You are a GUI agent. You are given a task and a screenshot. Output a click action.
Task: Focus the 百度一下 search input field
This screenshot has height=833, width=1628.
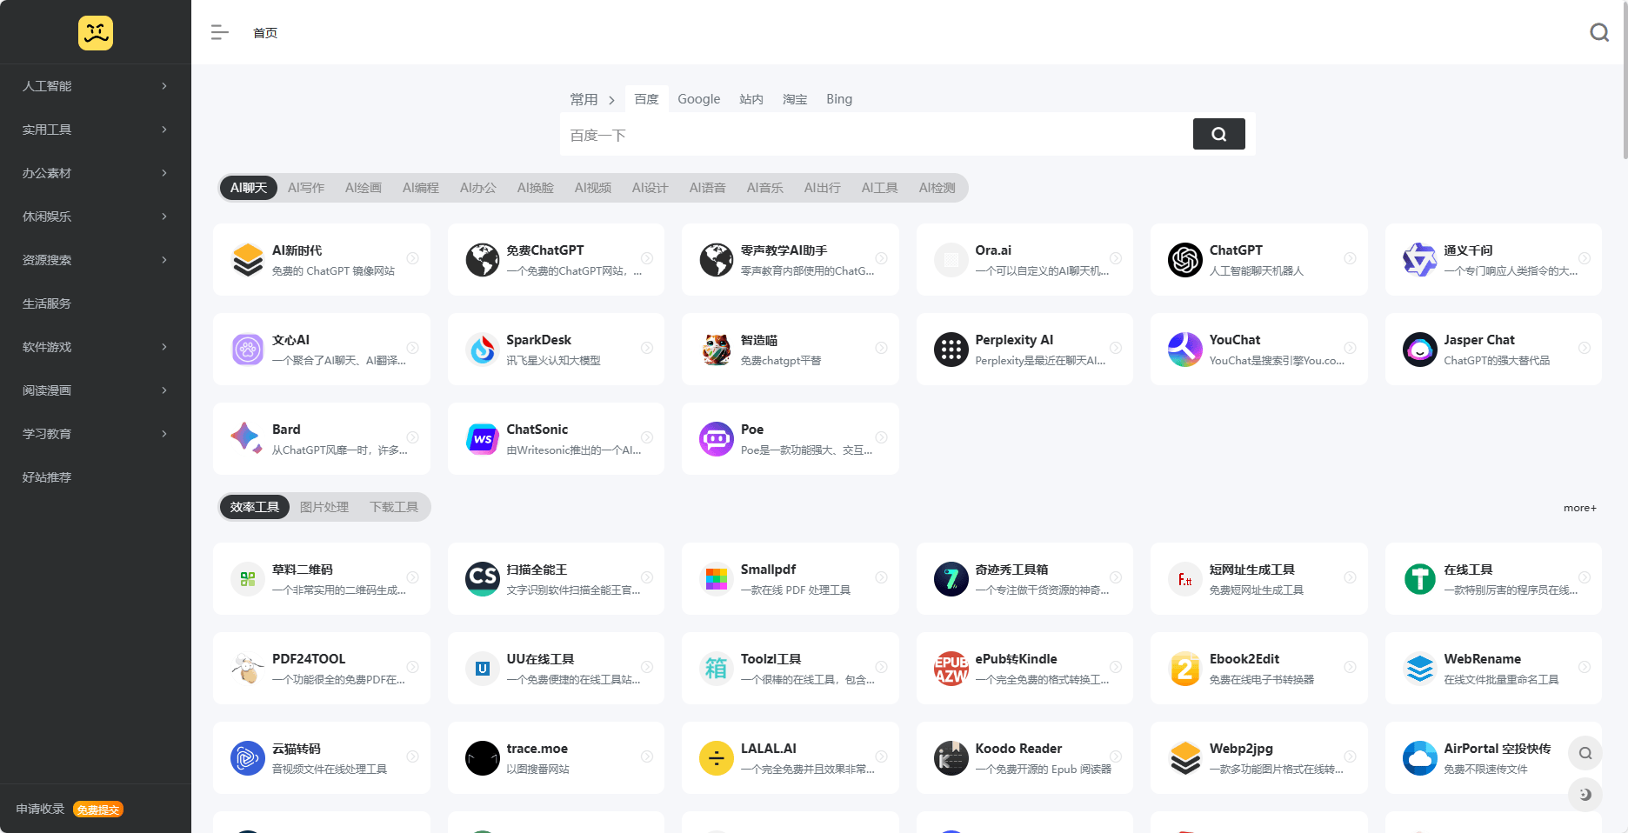click(x=876, y=135)
